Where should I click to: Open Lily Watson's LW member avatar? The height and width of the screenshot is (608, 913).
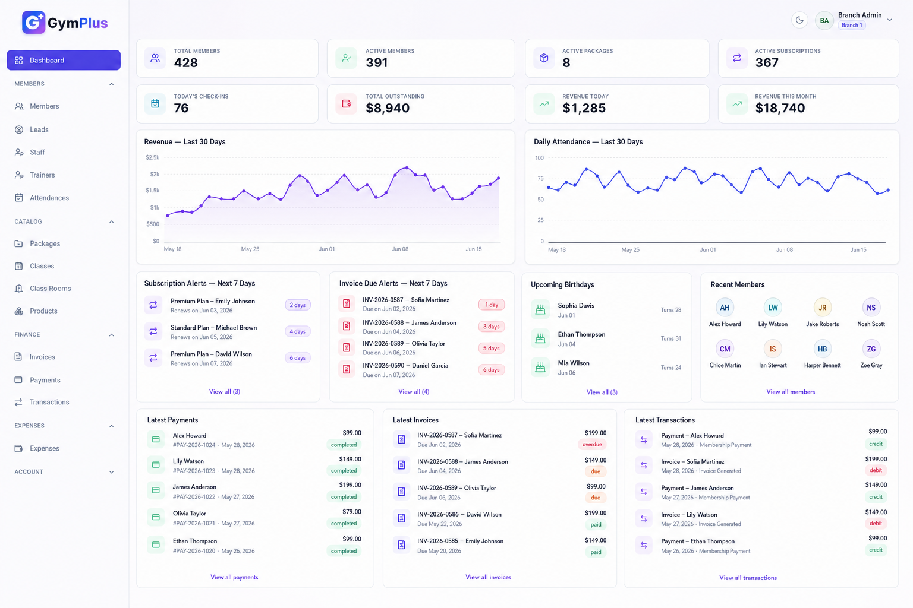(x=773, y=308)
